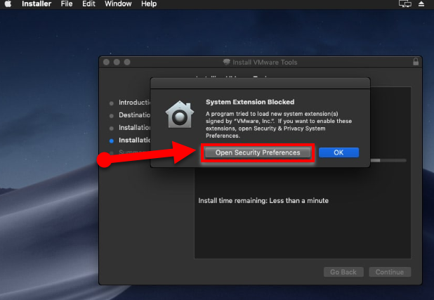This screenshot has width=434, height=300.
Task: Click the installation progress bar
Action: pyautogui.click(x=388, y=160)
